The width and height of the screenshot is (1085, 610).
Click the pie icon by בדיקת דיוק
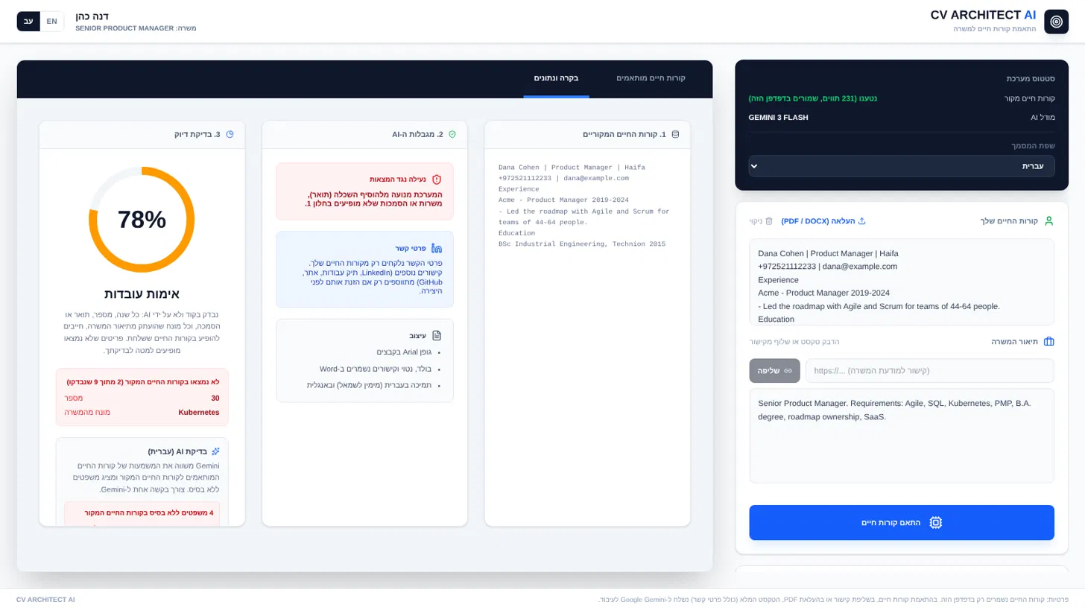tap(230, 135)
